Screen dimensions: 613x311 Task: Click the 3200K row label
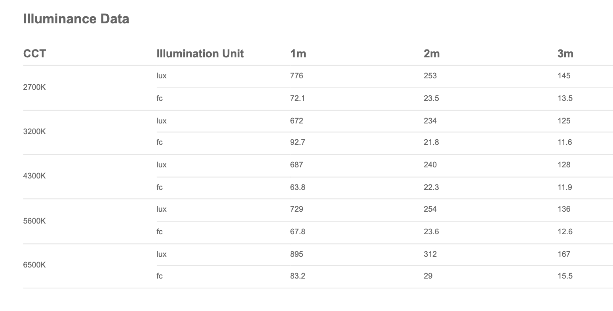tap(34, 131)
